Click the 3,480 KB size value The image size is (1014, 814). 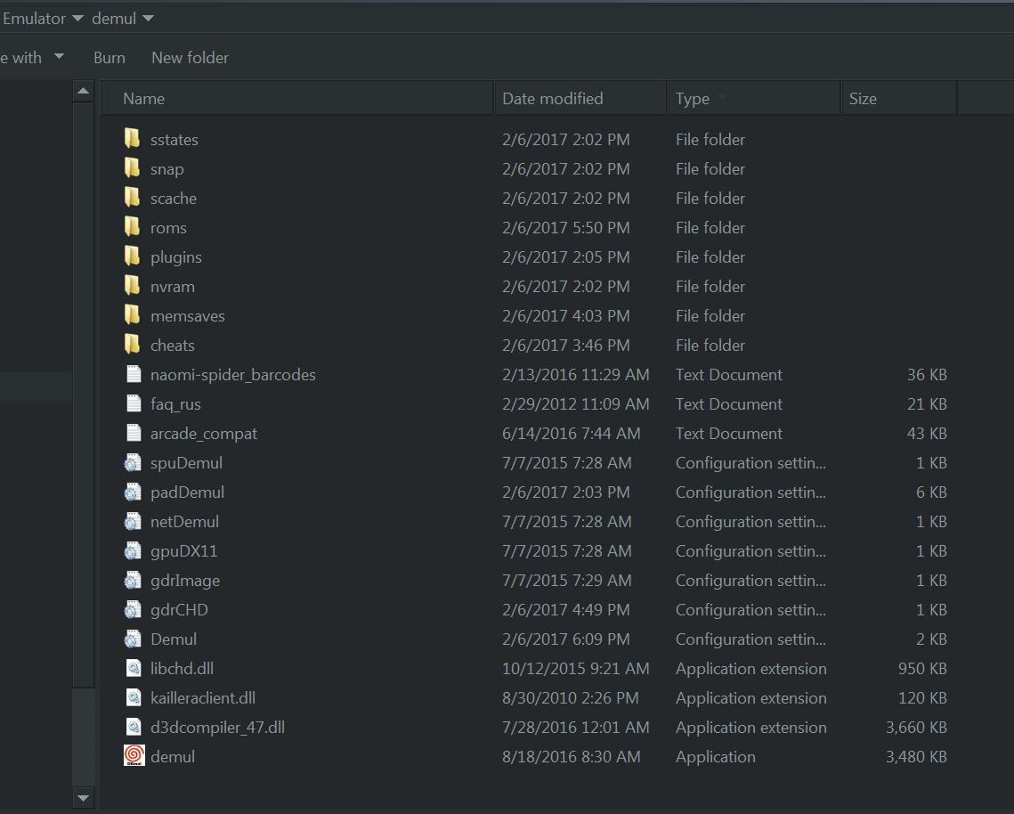click(916, 757)
